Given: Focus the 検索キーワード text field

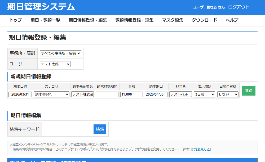Looking at the screenshot, I should 67,129.
